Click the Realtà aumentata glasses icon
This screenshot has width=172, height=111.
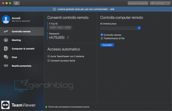tap(6, 66)
